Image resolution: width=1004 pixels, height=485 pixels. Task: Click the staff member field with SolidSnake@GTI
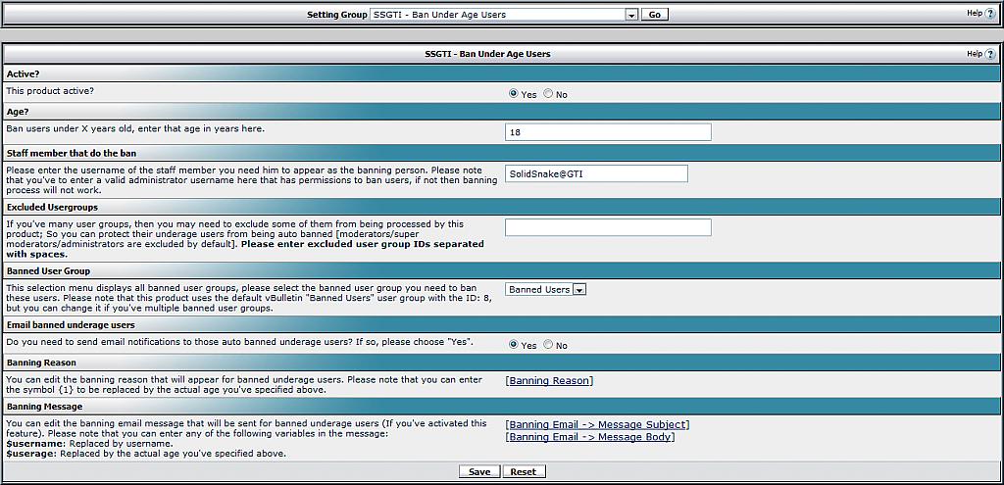coord(596,173)
